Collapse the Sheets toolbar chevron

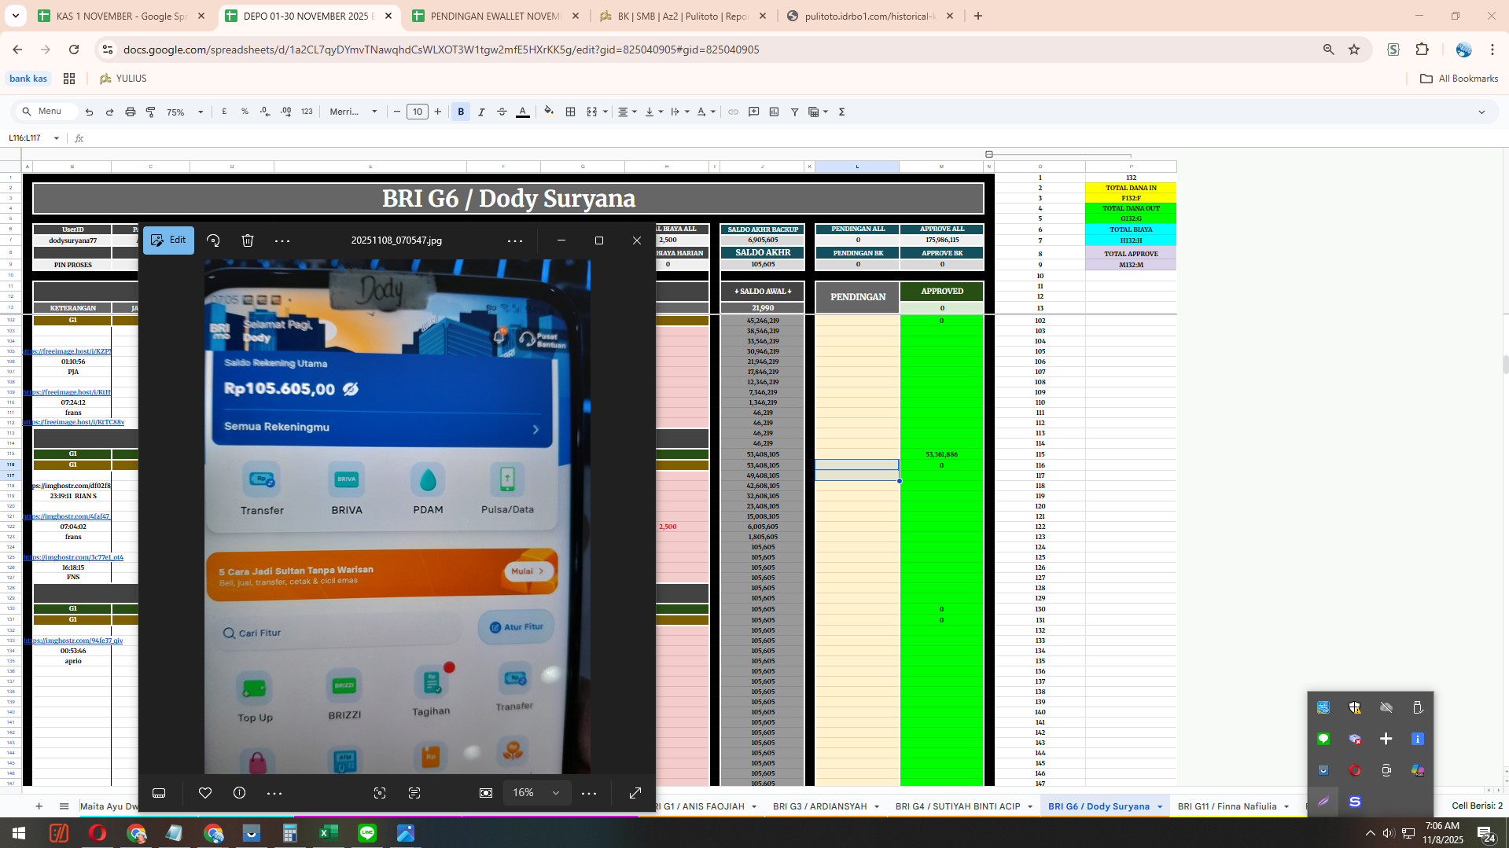[1481, 112]
